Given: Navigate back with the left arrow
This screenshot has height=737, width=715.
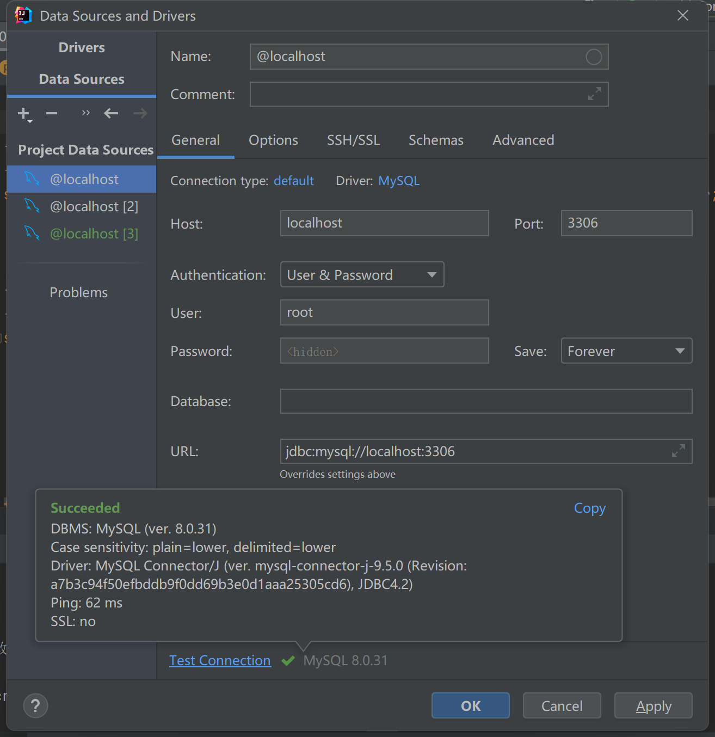Looking at the screenshot, I should (111, 113).
